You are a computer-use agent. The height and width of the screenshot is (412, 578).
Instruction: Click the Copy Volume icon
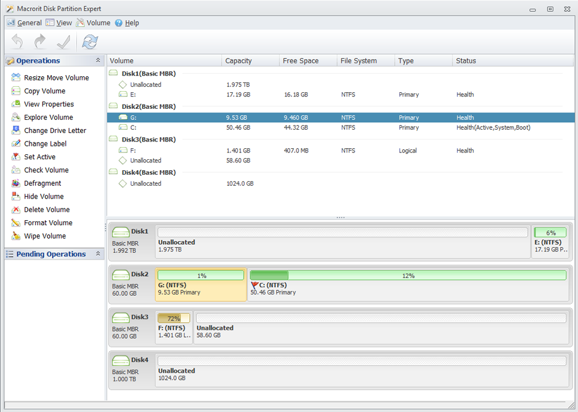(x=16, y=90)
